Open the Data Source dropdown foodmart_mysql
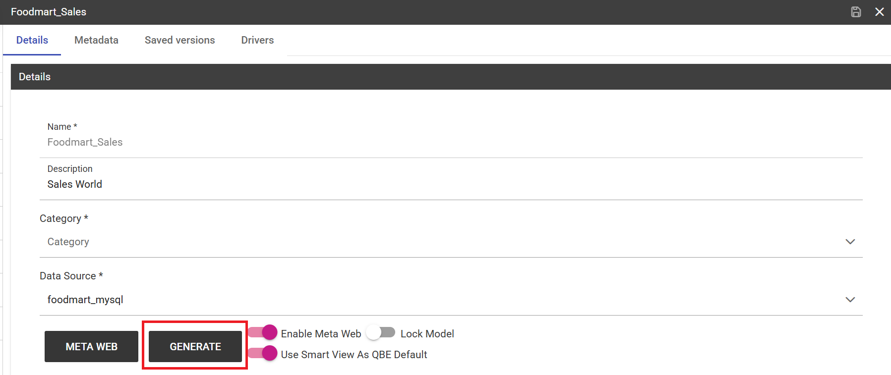 click(451, 300)
